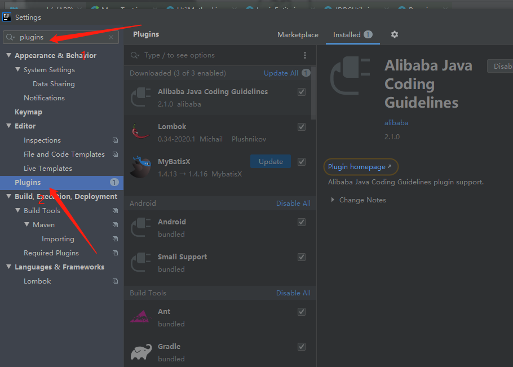The image size is (513, 367).
Task: Click the Disable button in plugin details
Action: pyautogui.click(x=500, y=67)
